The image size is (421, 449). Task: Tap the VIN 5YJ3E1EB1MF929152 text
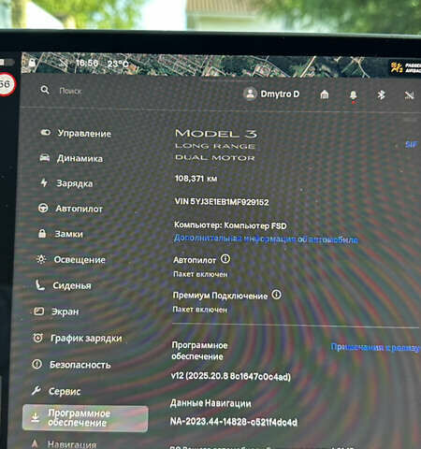222,202
